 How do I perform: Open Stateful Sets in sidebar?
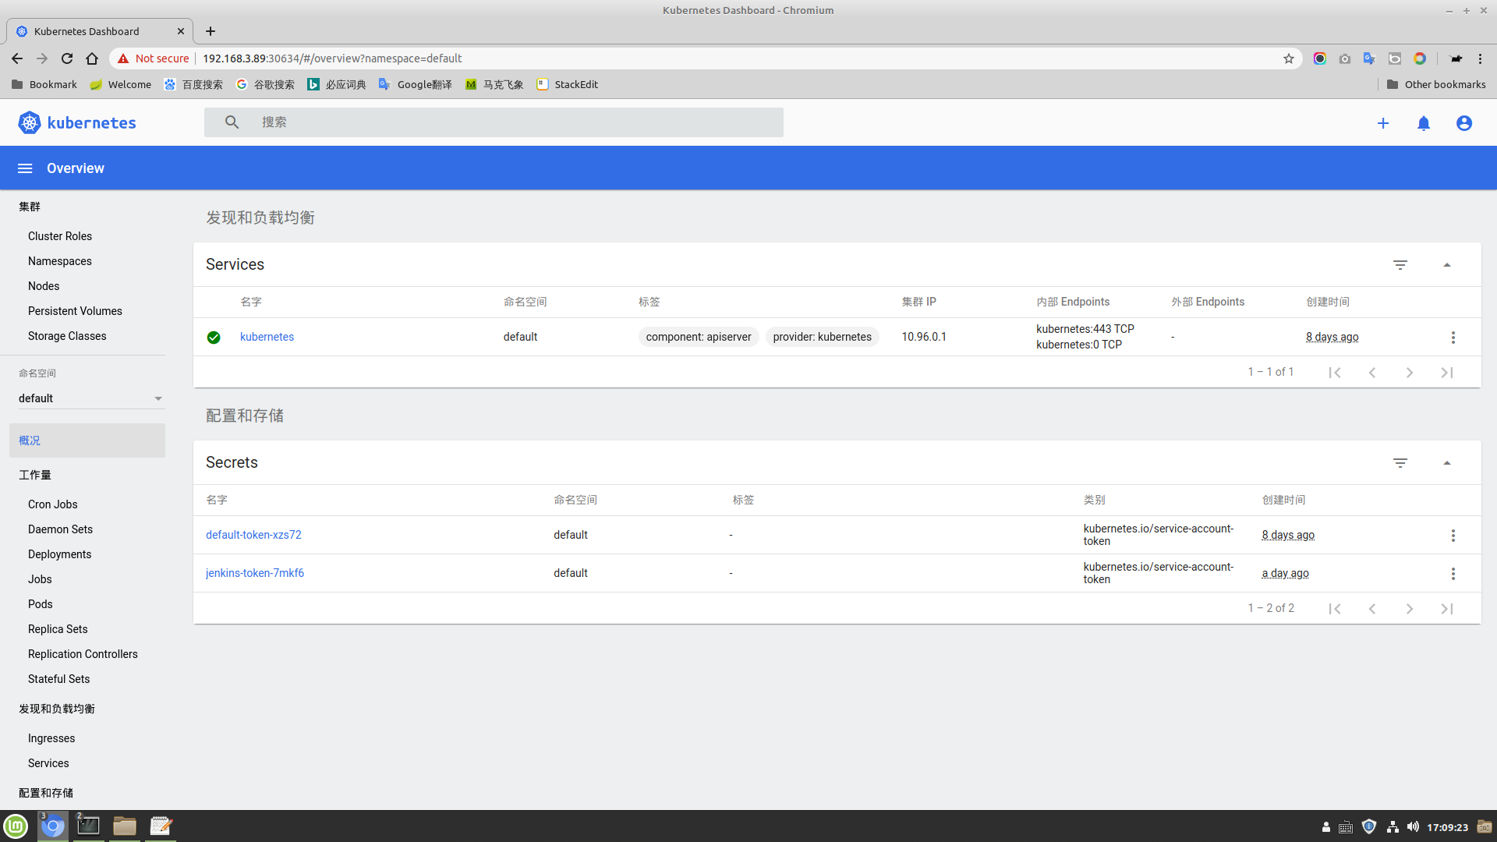click(x=58, y=679)
